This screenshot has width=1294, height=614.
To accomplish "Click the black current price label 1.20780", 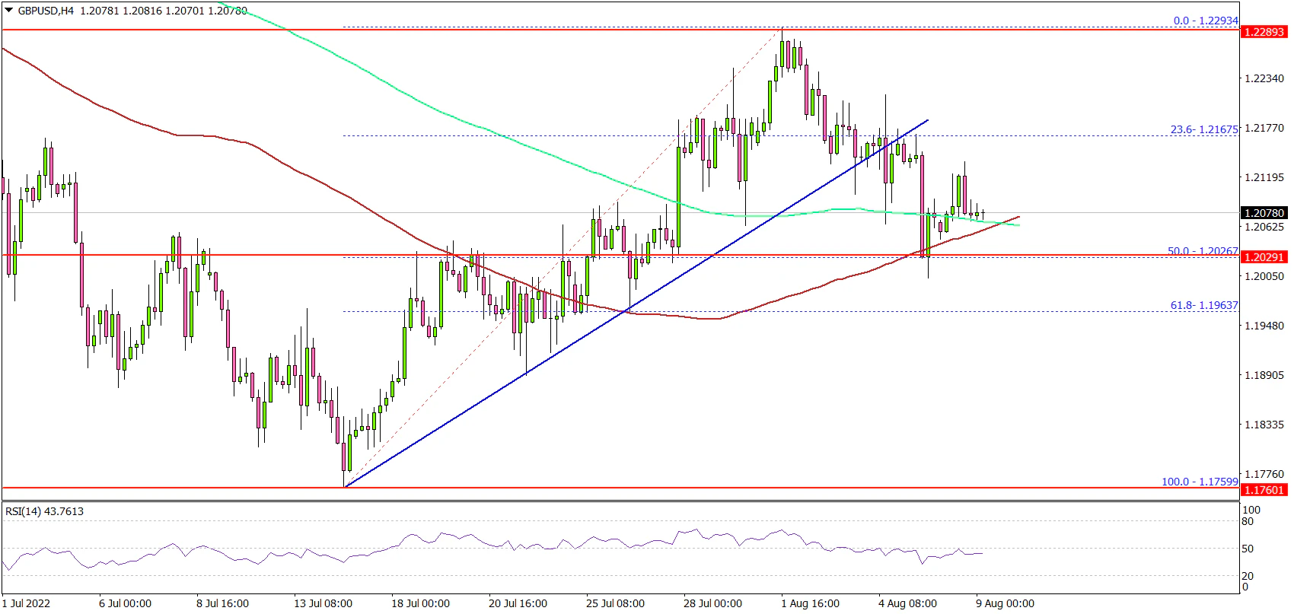I will tap(1264, 213).
